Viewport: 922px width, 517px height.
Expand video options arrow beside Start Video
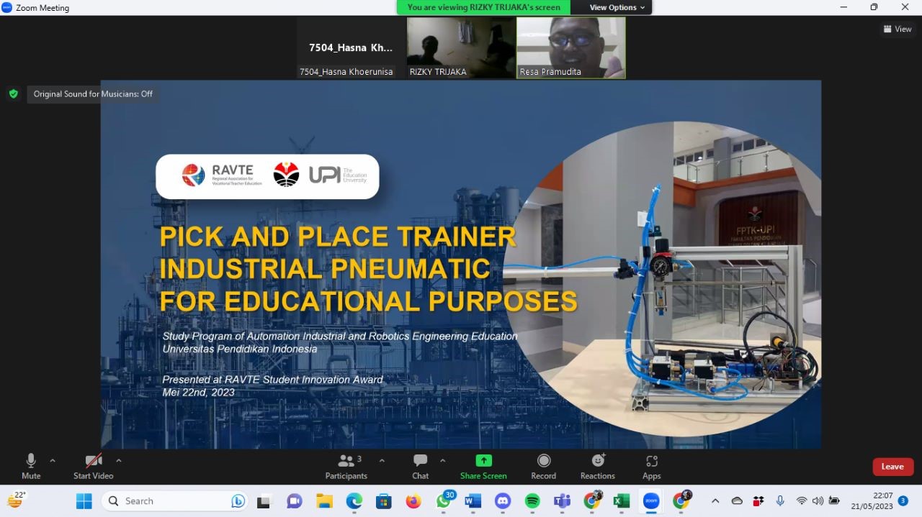coord(119,460)
